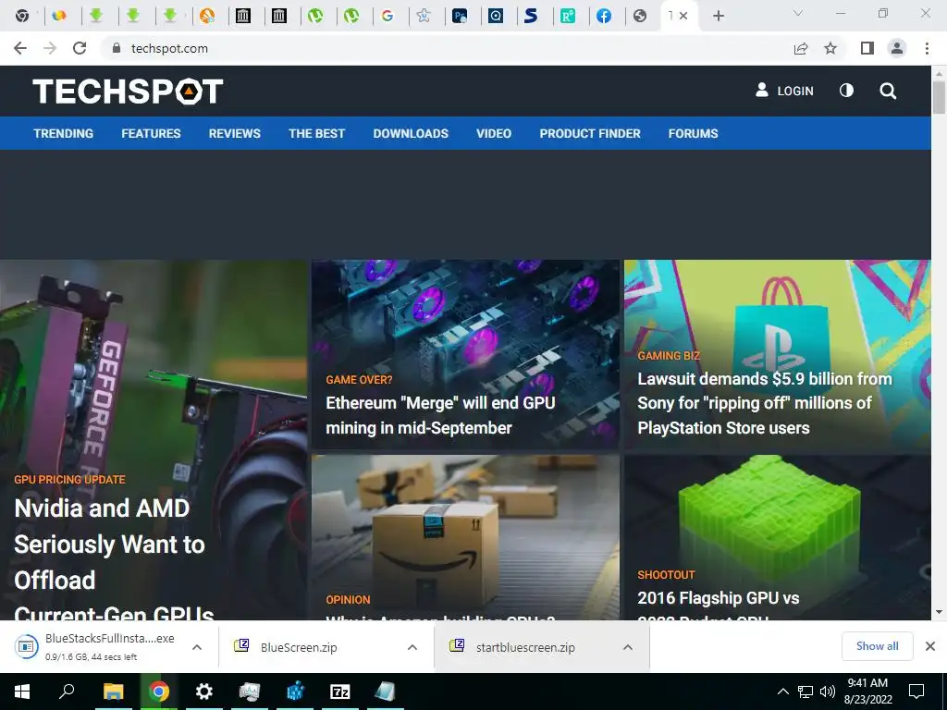Image resolution: width=947 pixels, height=710 pixels.
Task: Open Windows Start menu
Action: 22,692
